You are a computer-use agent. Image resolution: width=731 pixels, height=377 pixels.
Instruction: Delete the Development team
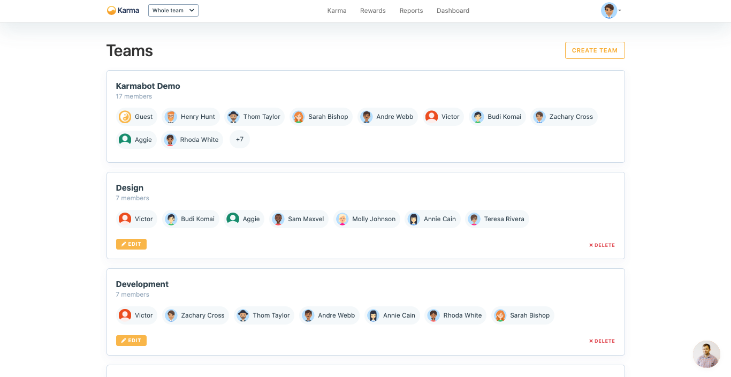point(602,341)
